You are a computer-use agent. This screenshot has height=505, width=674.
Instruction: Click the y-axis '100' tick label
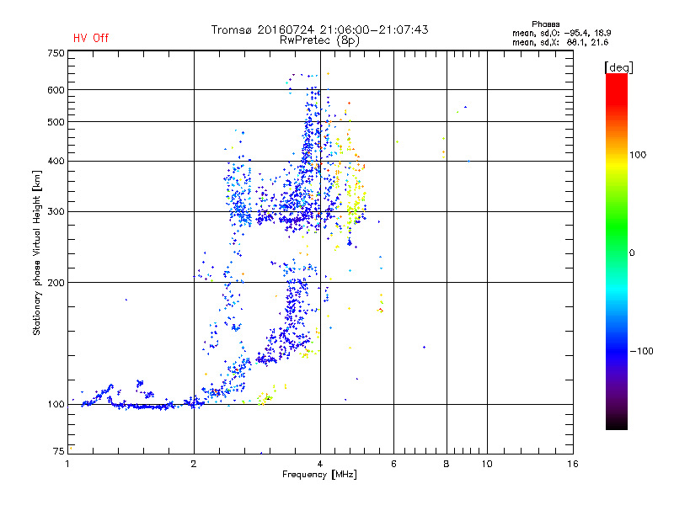pos(56,404)
